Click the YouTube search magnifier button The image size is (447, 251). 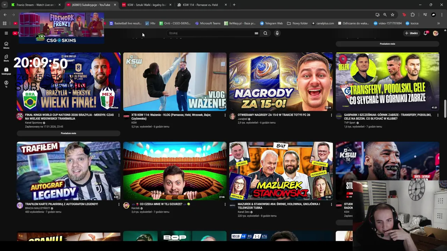(x=265, y=33)
